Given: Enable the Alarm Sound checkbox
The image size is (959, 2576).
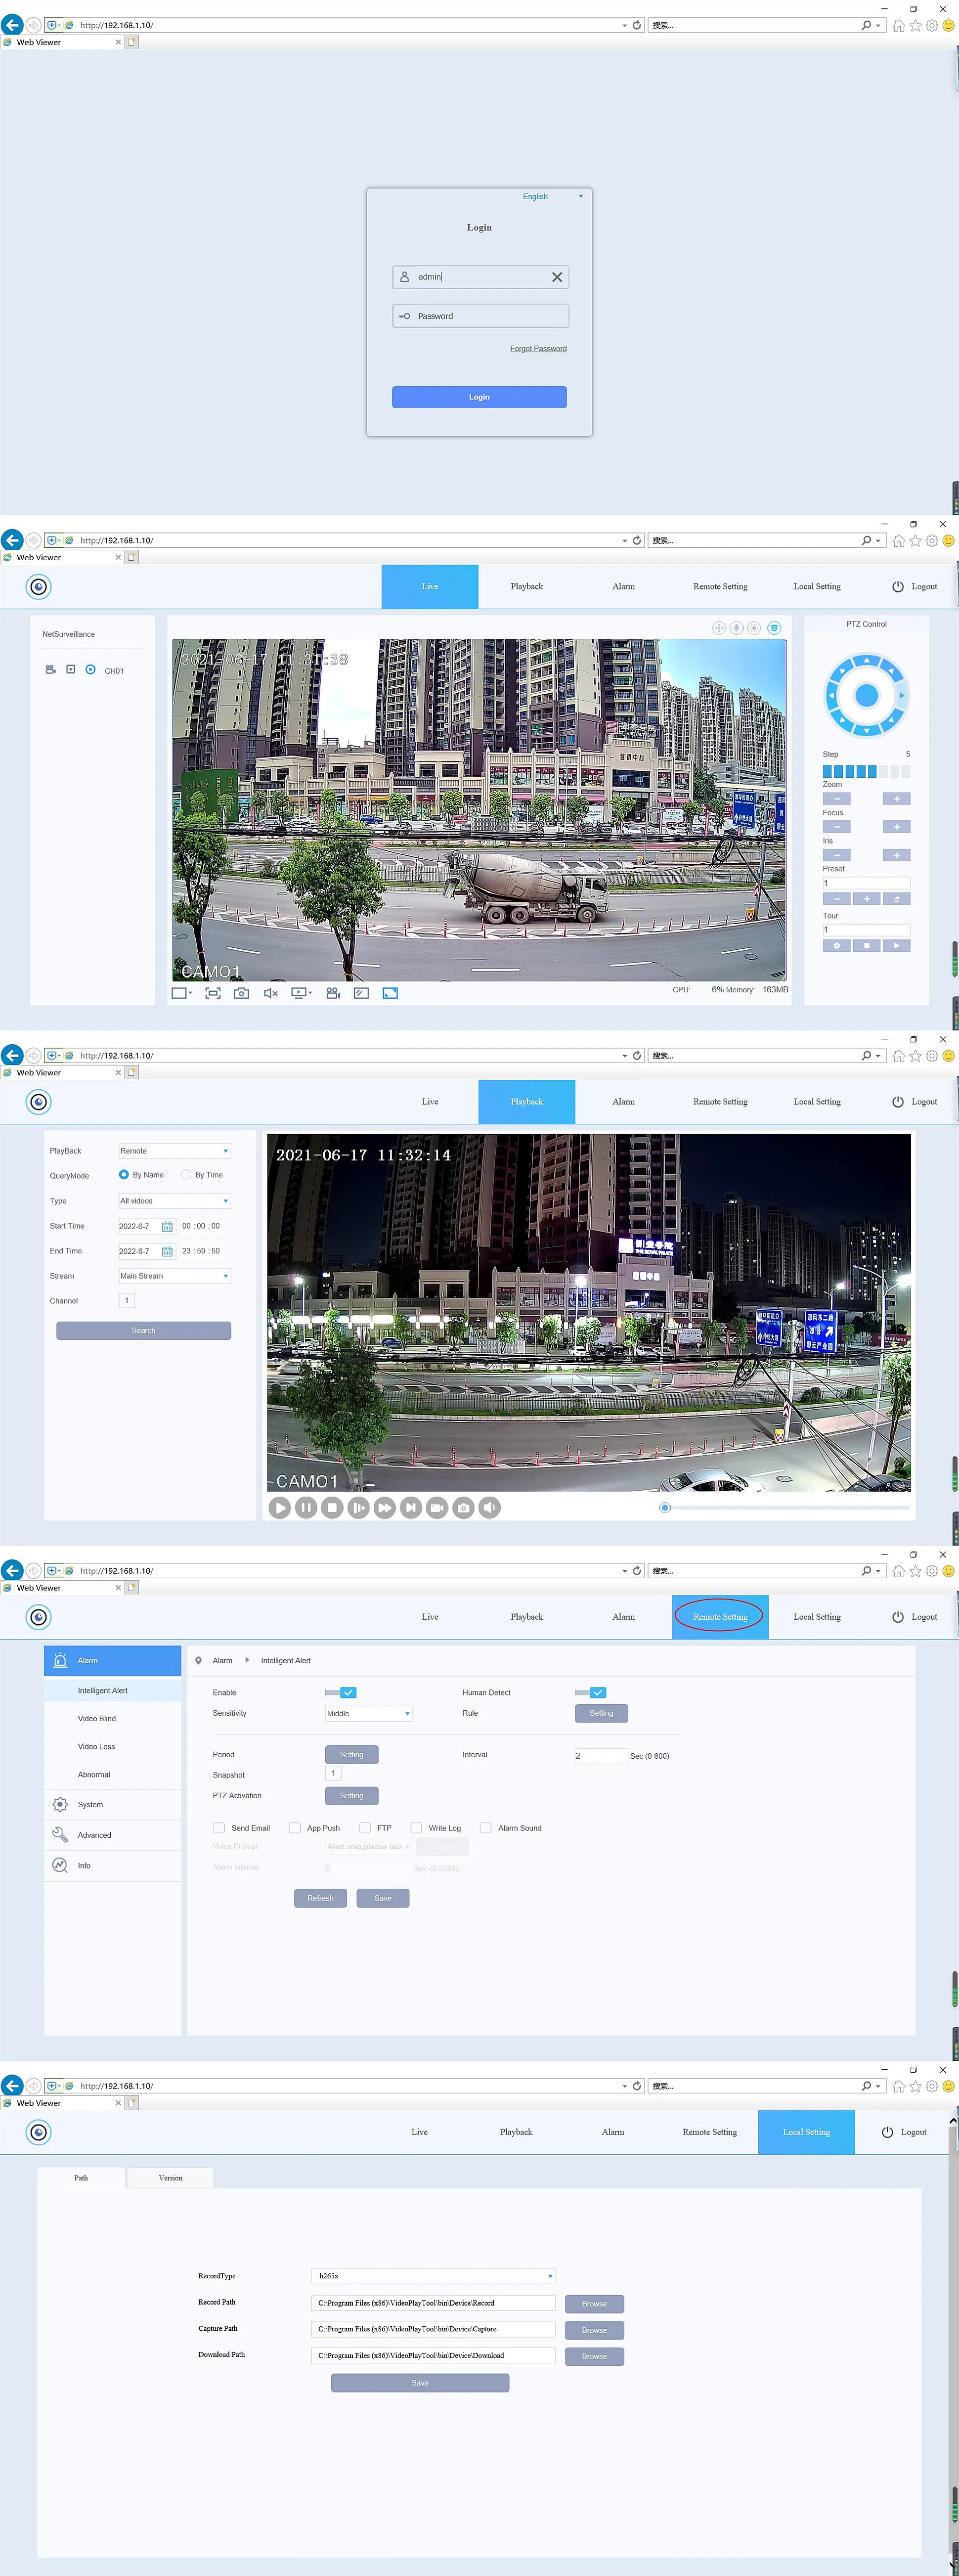Looking at the screenshot, I should pos(486,1828).
